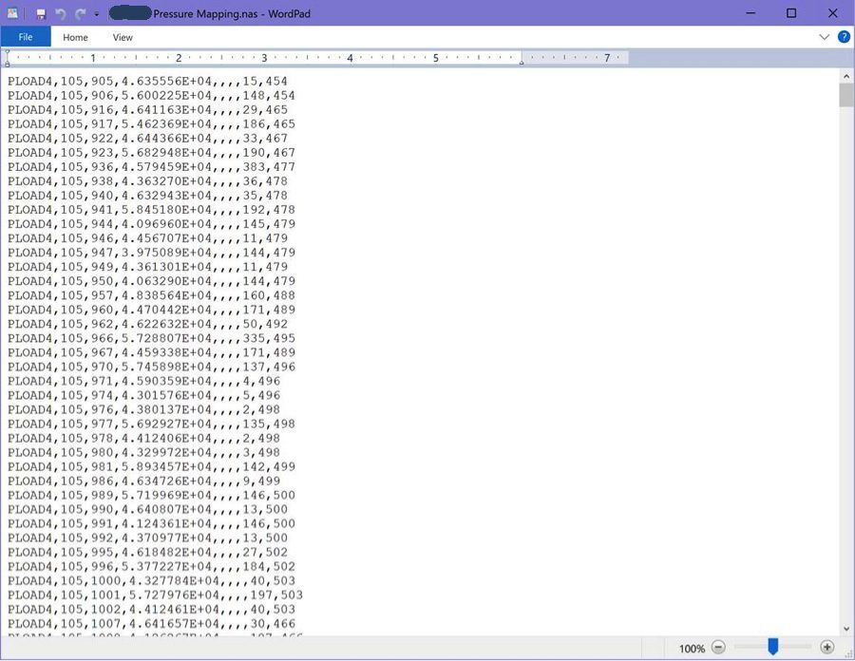Viewport: 855px width, 661px height.
Task: Click line PLOAD4,105,996,5.377227E+04
Action: coord(151,567)
